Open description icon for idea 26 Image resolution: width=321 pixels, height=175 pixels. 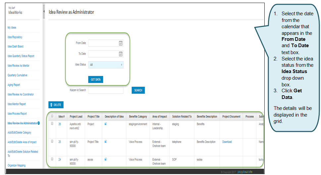(106, 124)
